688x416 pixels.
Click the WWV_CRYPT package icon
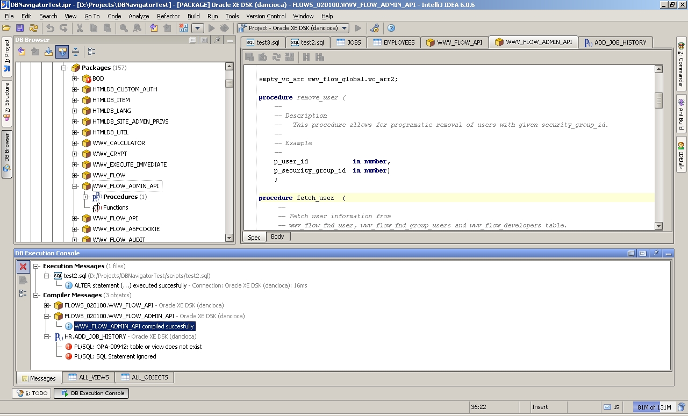(x=86, y=154)
